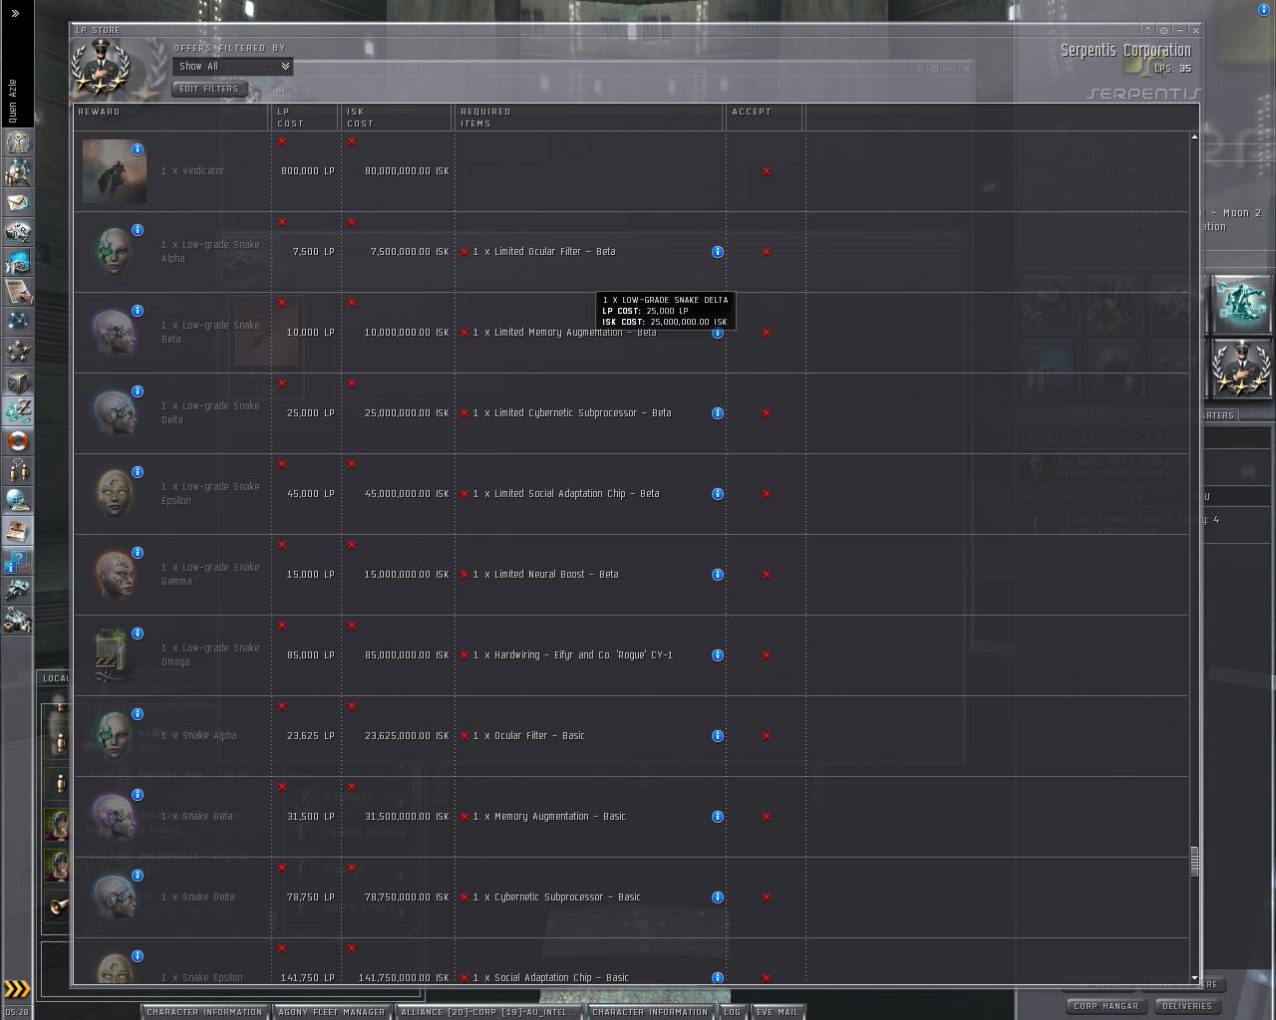Sort offers by the ISK Cost column header
Image resolution: width=1276 pixels, height=1020 pixels.
tap(397, 118)
